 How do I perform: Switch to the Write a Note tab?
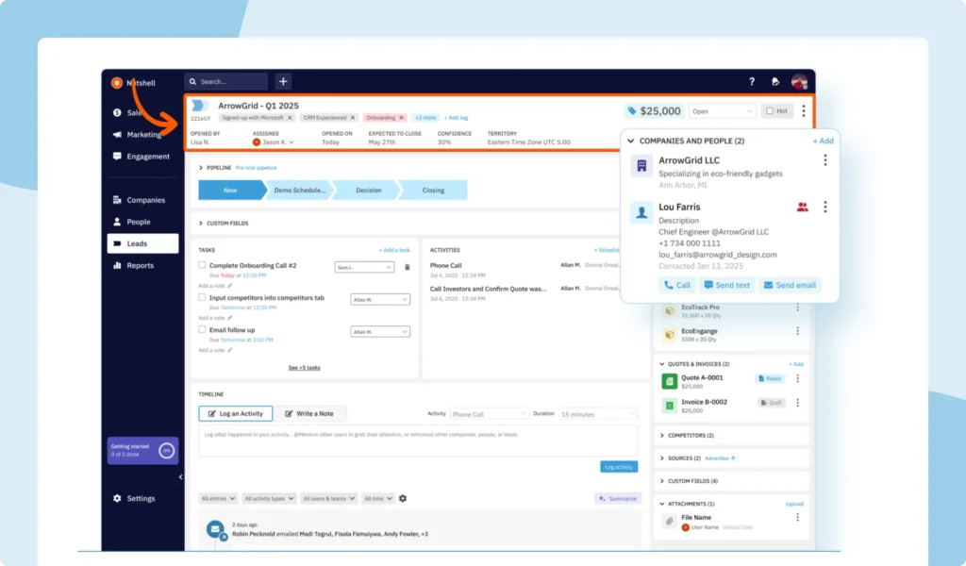(x=309, y=413)
